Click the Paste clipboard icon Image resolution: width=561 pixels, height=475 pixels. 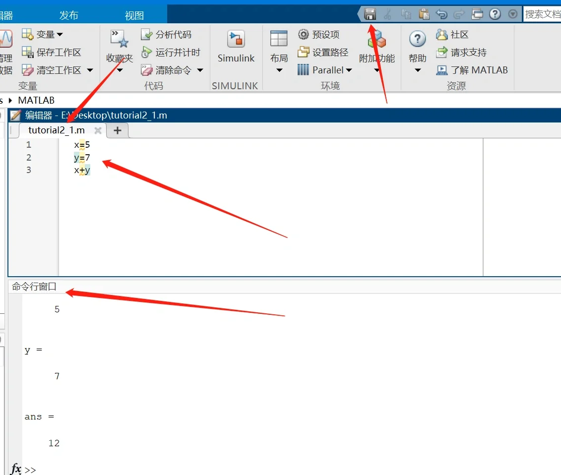[424, 14]
